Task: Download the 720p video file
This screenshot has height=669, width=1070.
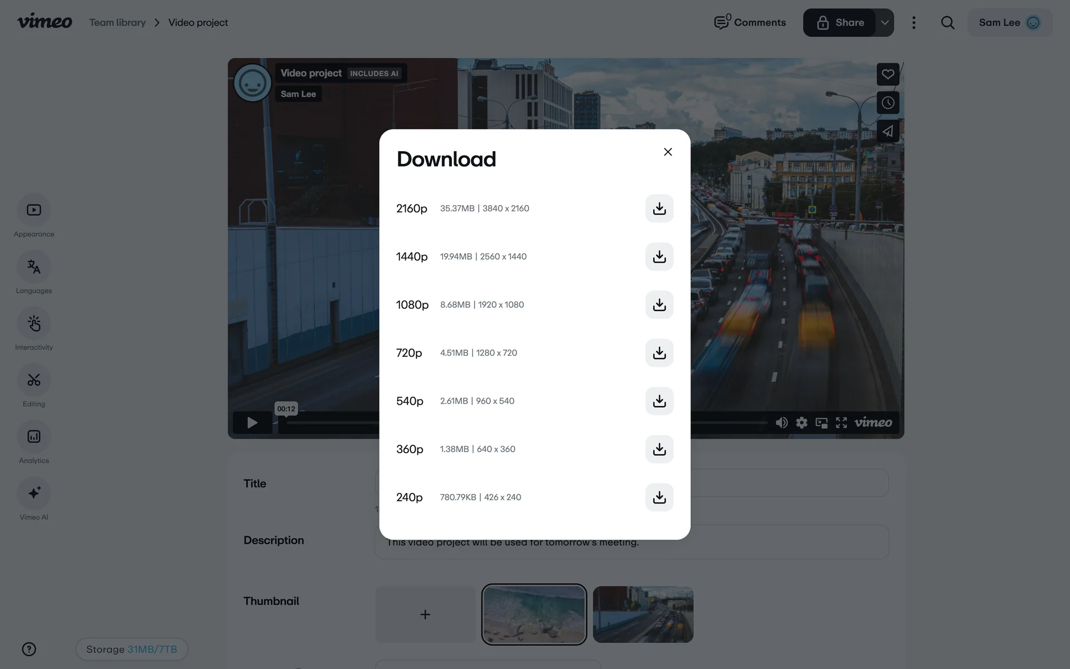Action: (659, 353)
